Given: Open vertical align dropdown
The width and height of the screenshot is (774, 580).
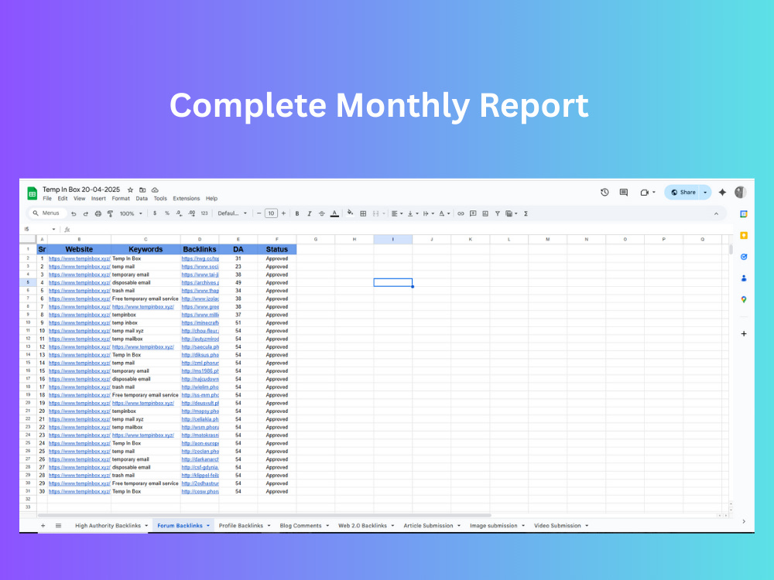Looking at the screenshot, I should (x=413, y=213).
